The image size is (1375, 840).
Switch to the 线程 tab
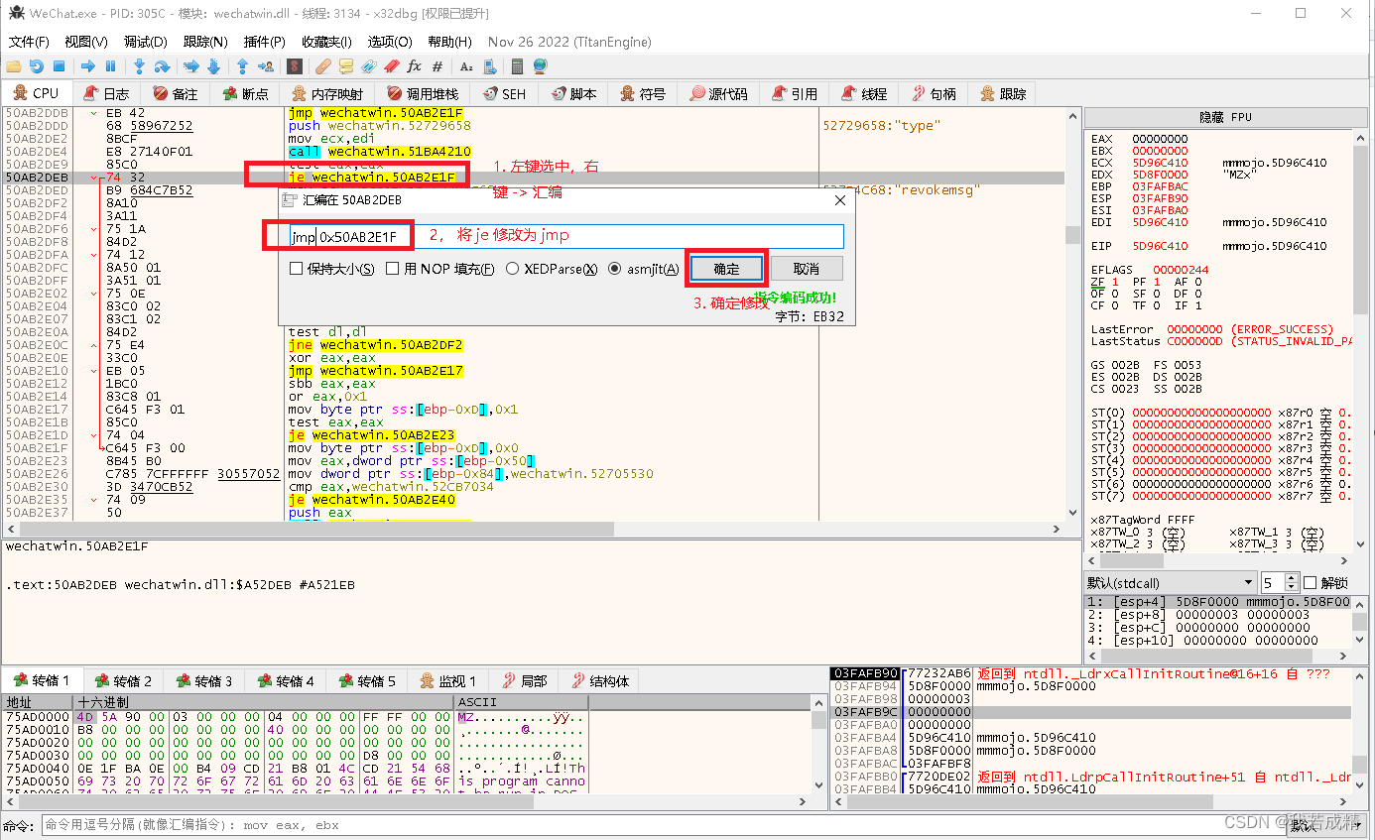(864, 93)
